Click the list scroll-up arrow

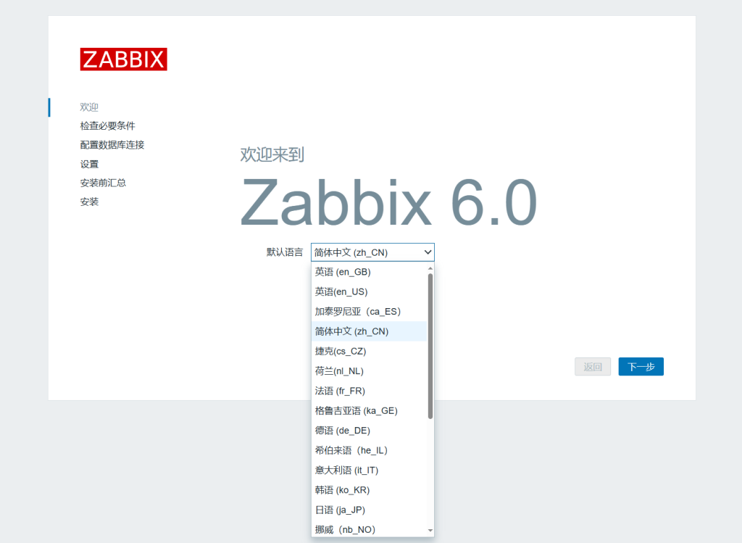[x=430, y=268]
